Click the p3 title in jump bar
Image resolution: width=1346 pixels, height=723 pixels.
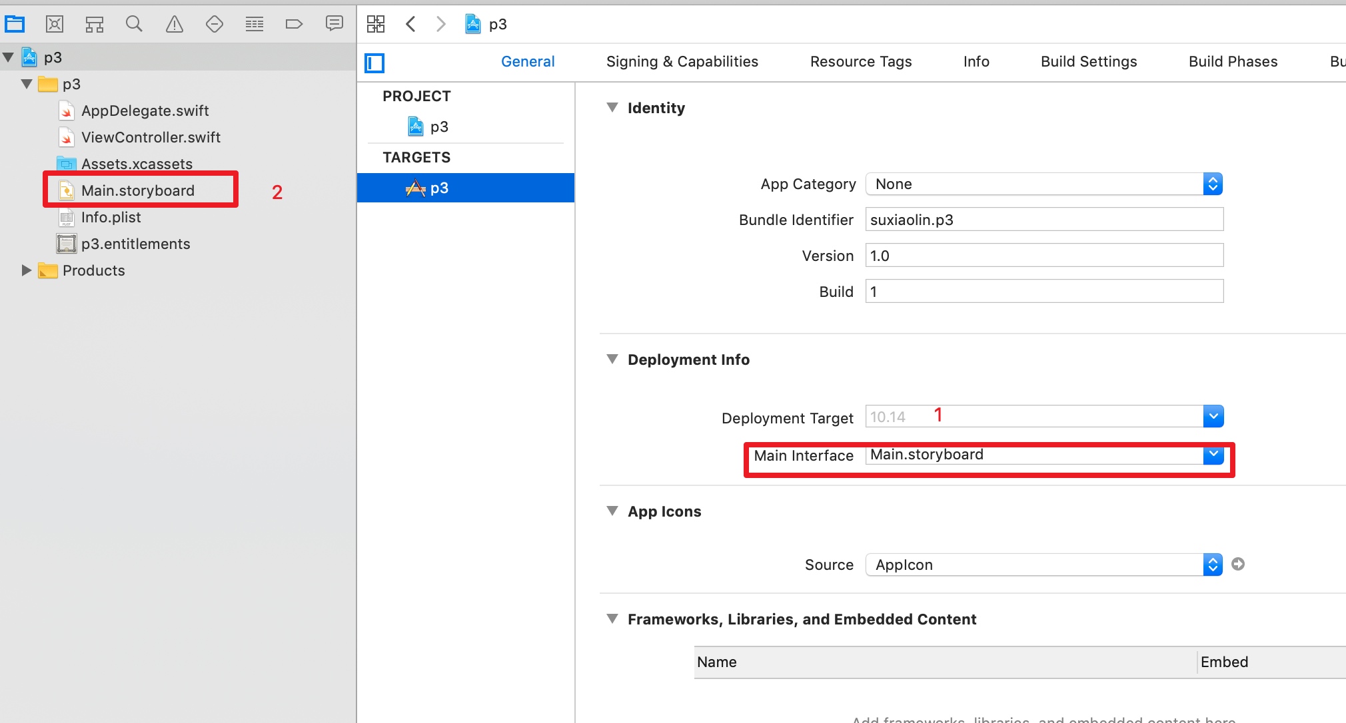click(498, 25)
